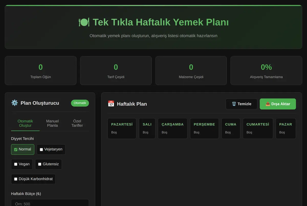Select the Pazar day card
The height and width of the screenshot is (206, 307).
pos(286,129)
